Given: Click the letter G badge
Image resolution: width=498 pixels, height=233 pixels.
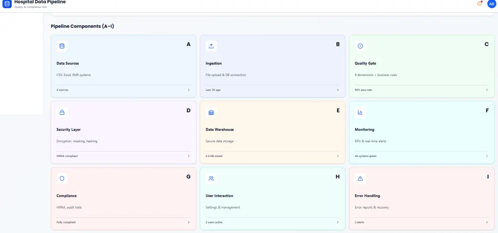Looking at the screenshot, I should (188, 177).
